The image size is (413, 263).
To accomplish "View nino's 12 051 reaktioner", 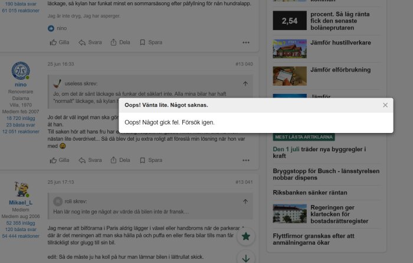I will [x=21, y=131].
